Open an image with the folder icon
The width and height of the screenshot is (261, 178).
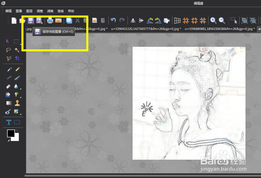(x=23, y=21)
